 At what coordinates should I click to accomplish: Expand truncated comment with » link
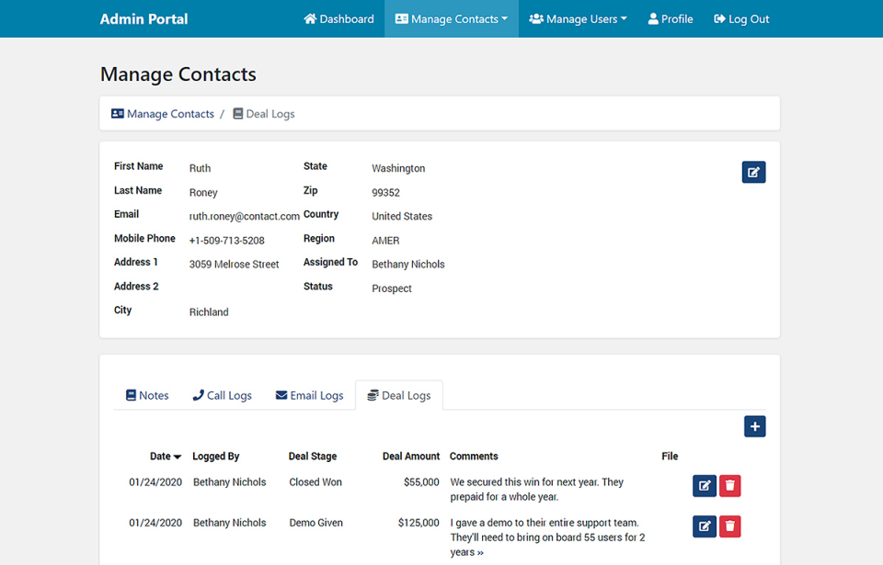tap(480, 552)
